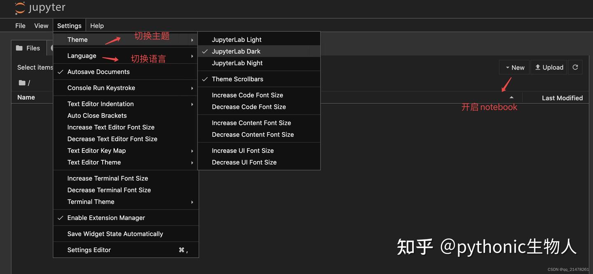
Task: Open the Running sessions tab icon beside Files
Action: [52, 48]
